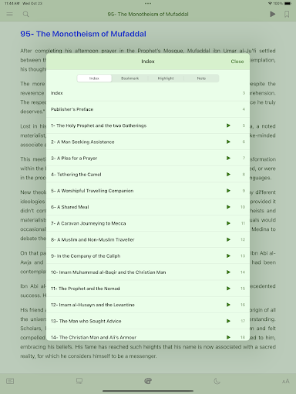Switch to the Index tab

[x=94, y=78]
